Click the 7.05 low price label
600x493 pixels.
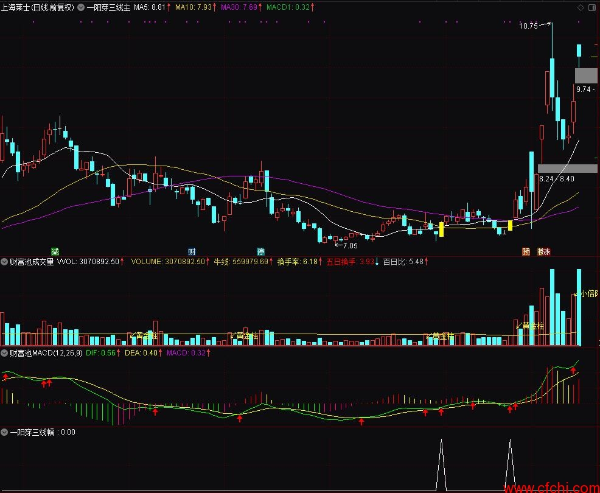tap(350, 246)
